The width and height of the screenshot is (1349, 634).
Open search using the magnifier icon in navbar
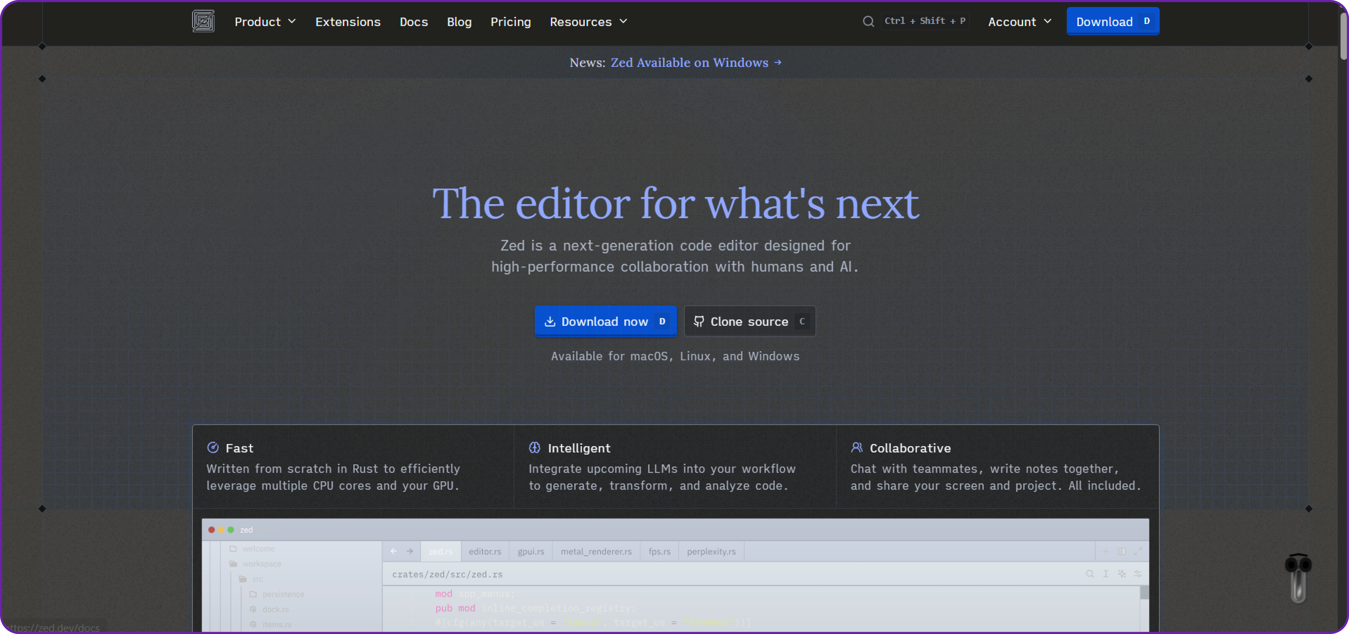[868, 21]
